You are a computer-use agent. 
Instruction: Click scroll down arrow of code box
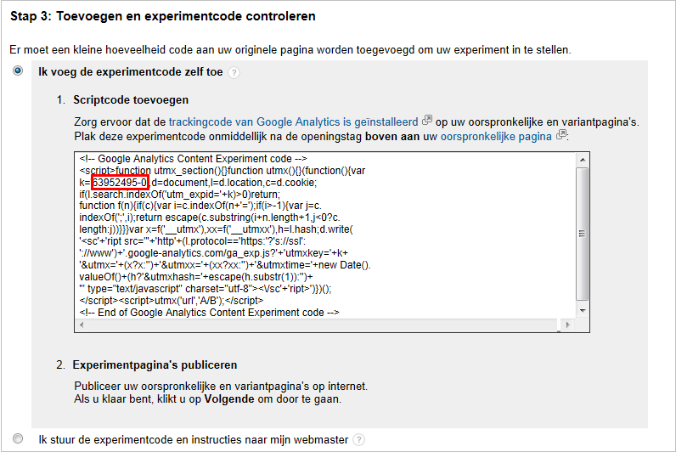(583, 310)
